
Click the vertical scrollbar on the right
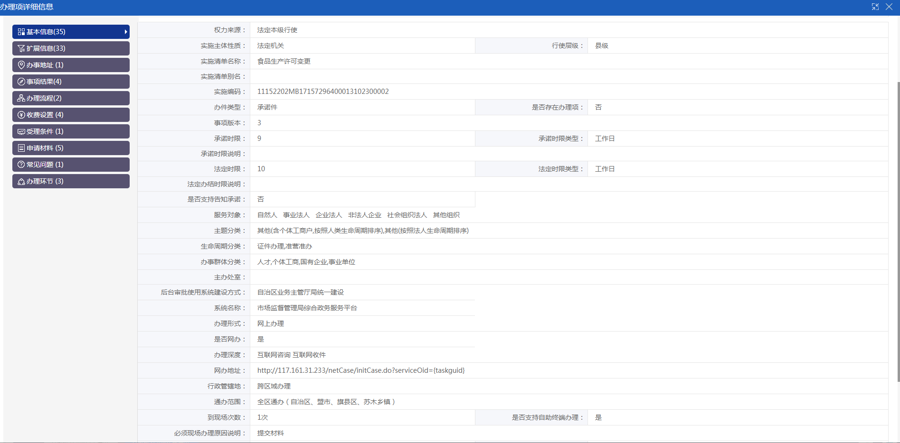click(x=897, y=228)
